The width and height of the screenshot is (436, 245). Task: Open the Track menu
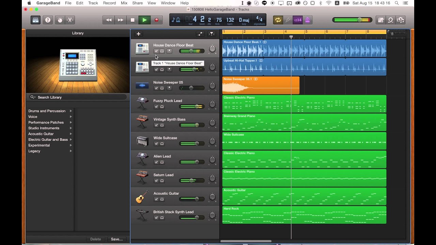pos(93,3)
